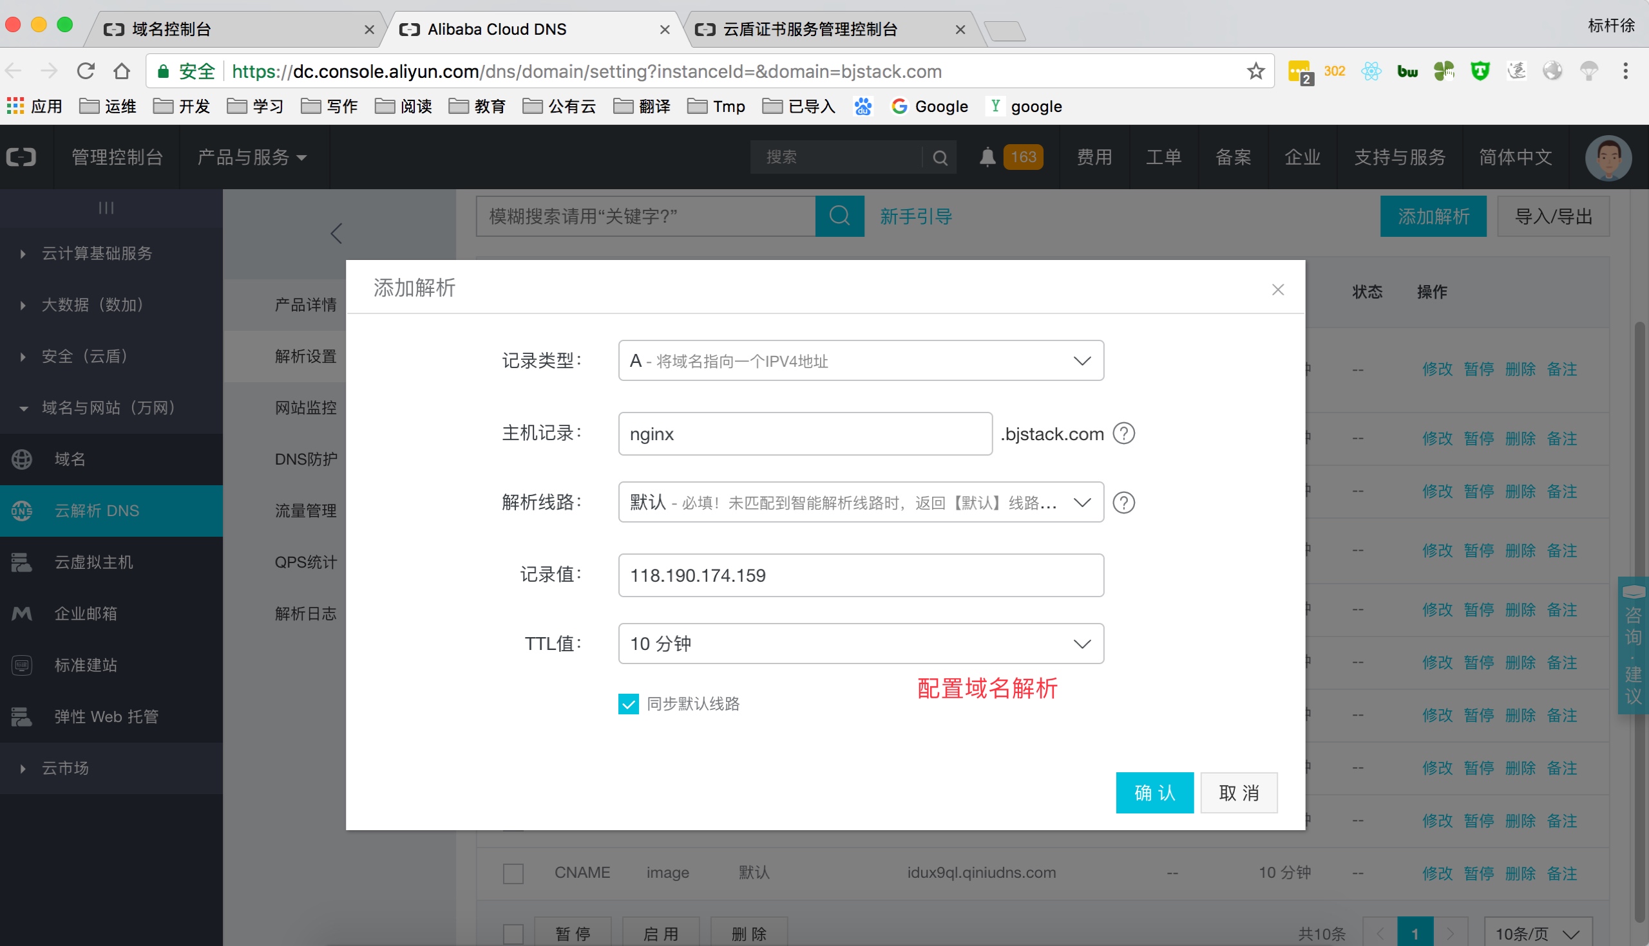Tick the select-all checkbox beside 暂停

[x=513, y=934]
